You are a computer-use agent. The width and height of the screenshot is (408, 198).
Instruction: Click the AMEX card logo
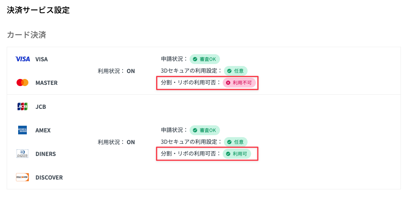coord(22,130)
